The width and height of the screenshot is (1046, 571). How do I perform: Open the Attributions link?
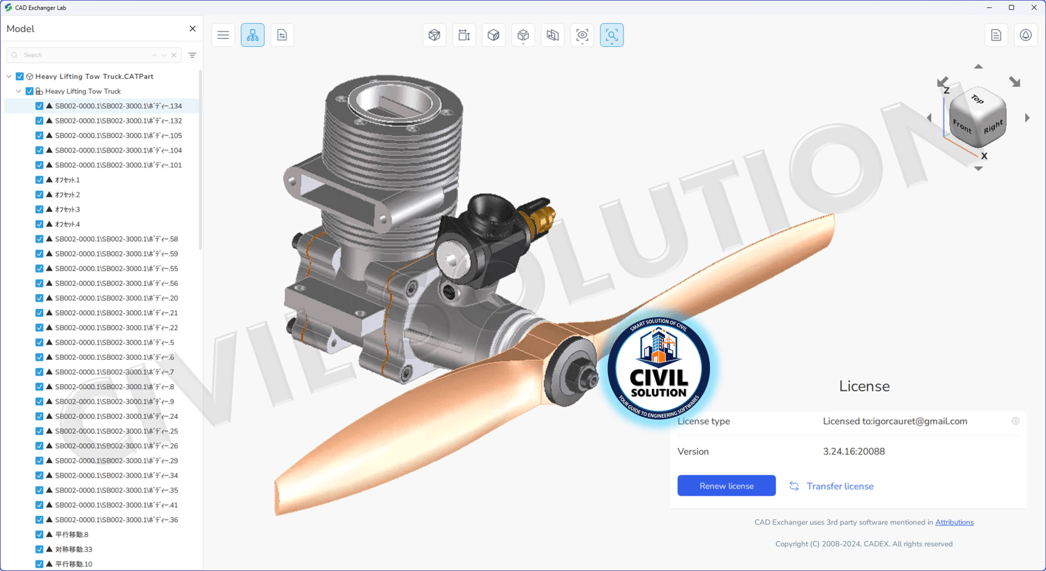click(x=954, y=522)
